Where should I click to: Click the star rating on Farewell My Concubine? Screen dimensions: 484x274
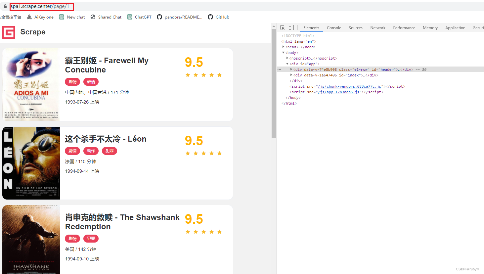[x=203, y=75]
